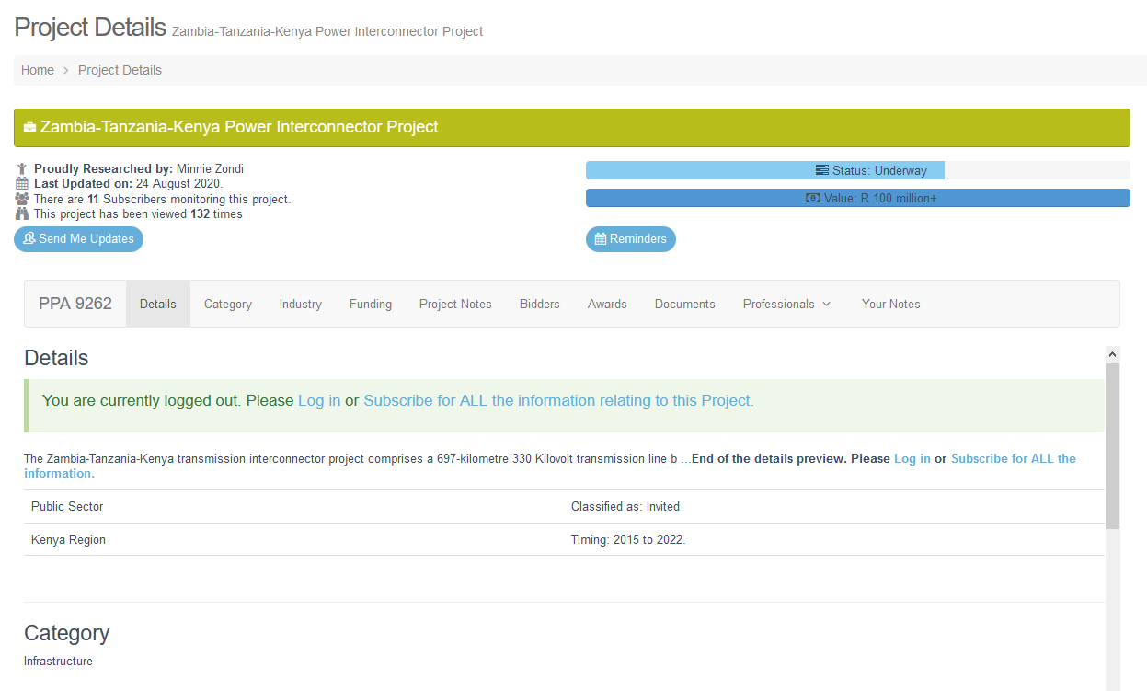The width and height of the screenshot is (1147, 691).
Task: Click the money icon beside Value
Action: pos(813,199)
